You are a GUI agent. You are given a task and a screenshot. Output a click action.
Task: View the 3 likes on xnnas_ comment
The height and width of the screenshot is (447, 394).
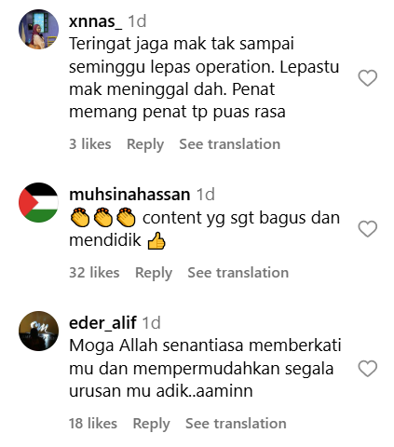coord(90,144)
